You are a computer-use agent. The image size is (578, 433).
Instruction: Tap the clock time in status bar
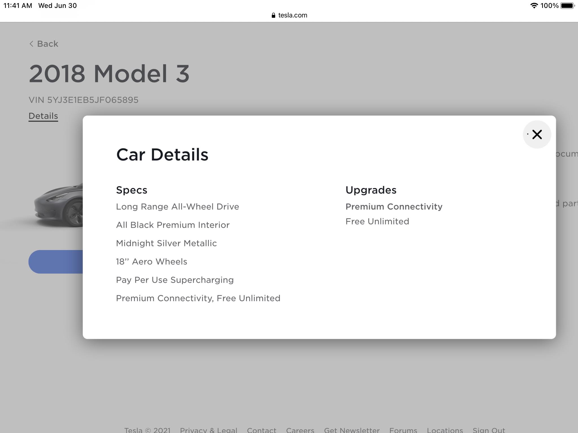click(x=17, y=6)
